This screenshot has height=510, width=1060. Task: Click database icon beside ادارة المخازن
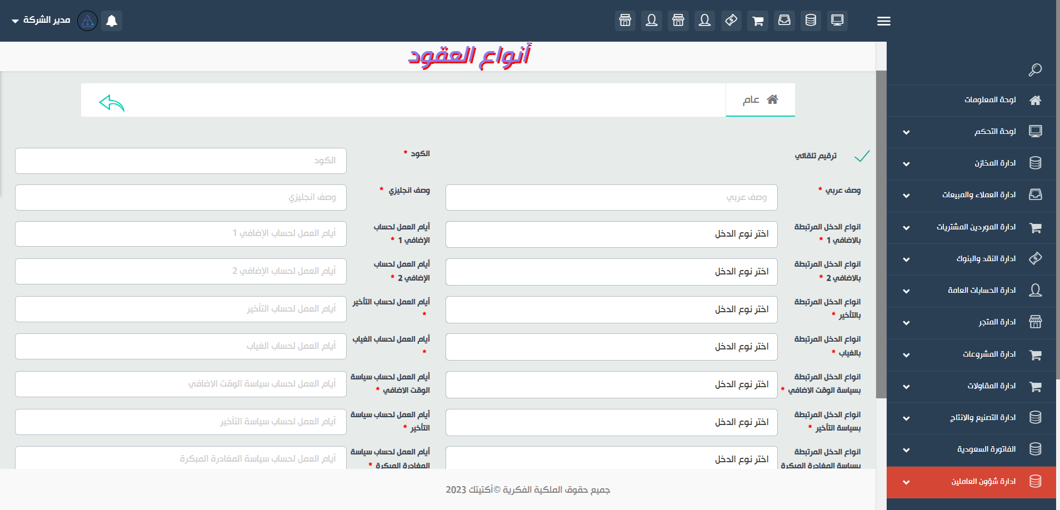[x=1035, y=163]
